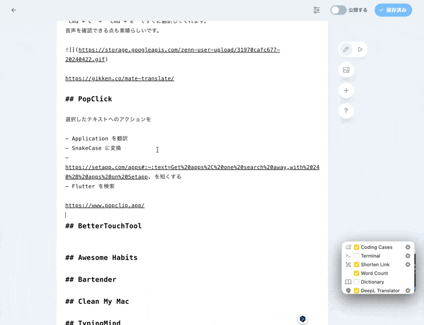The height and width of the screenshot is (325, 424).
Task: Open Coding Cases gear settings
Action: 408,247
